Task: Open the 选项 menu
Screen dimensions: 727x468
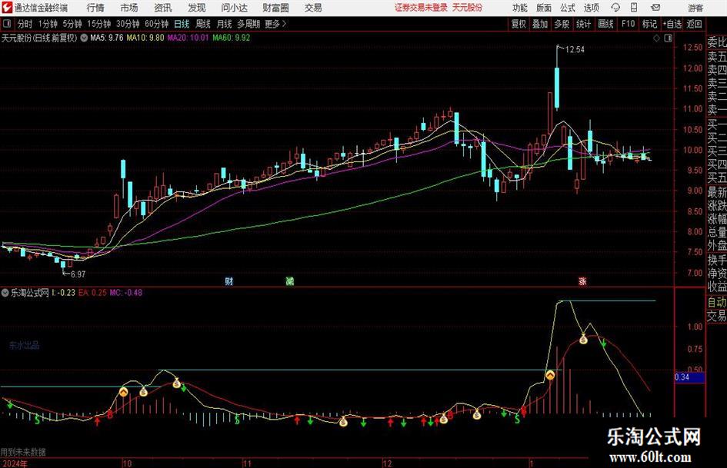Action: click(x=591, y=8)
